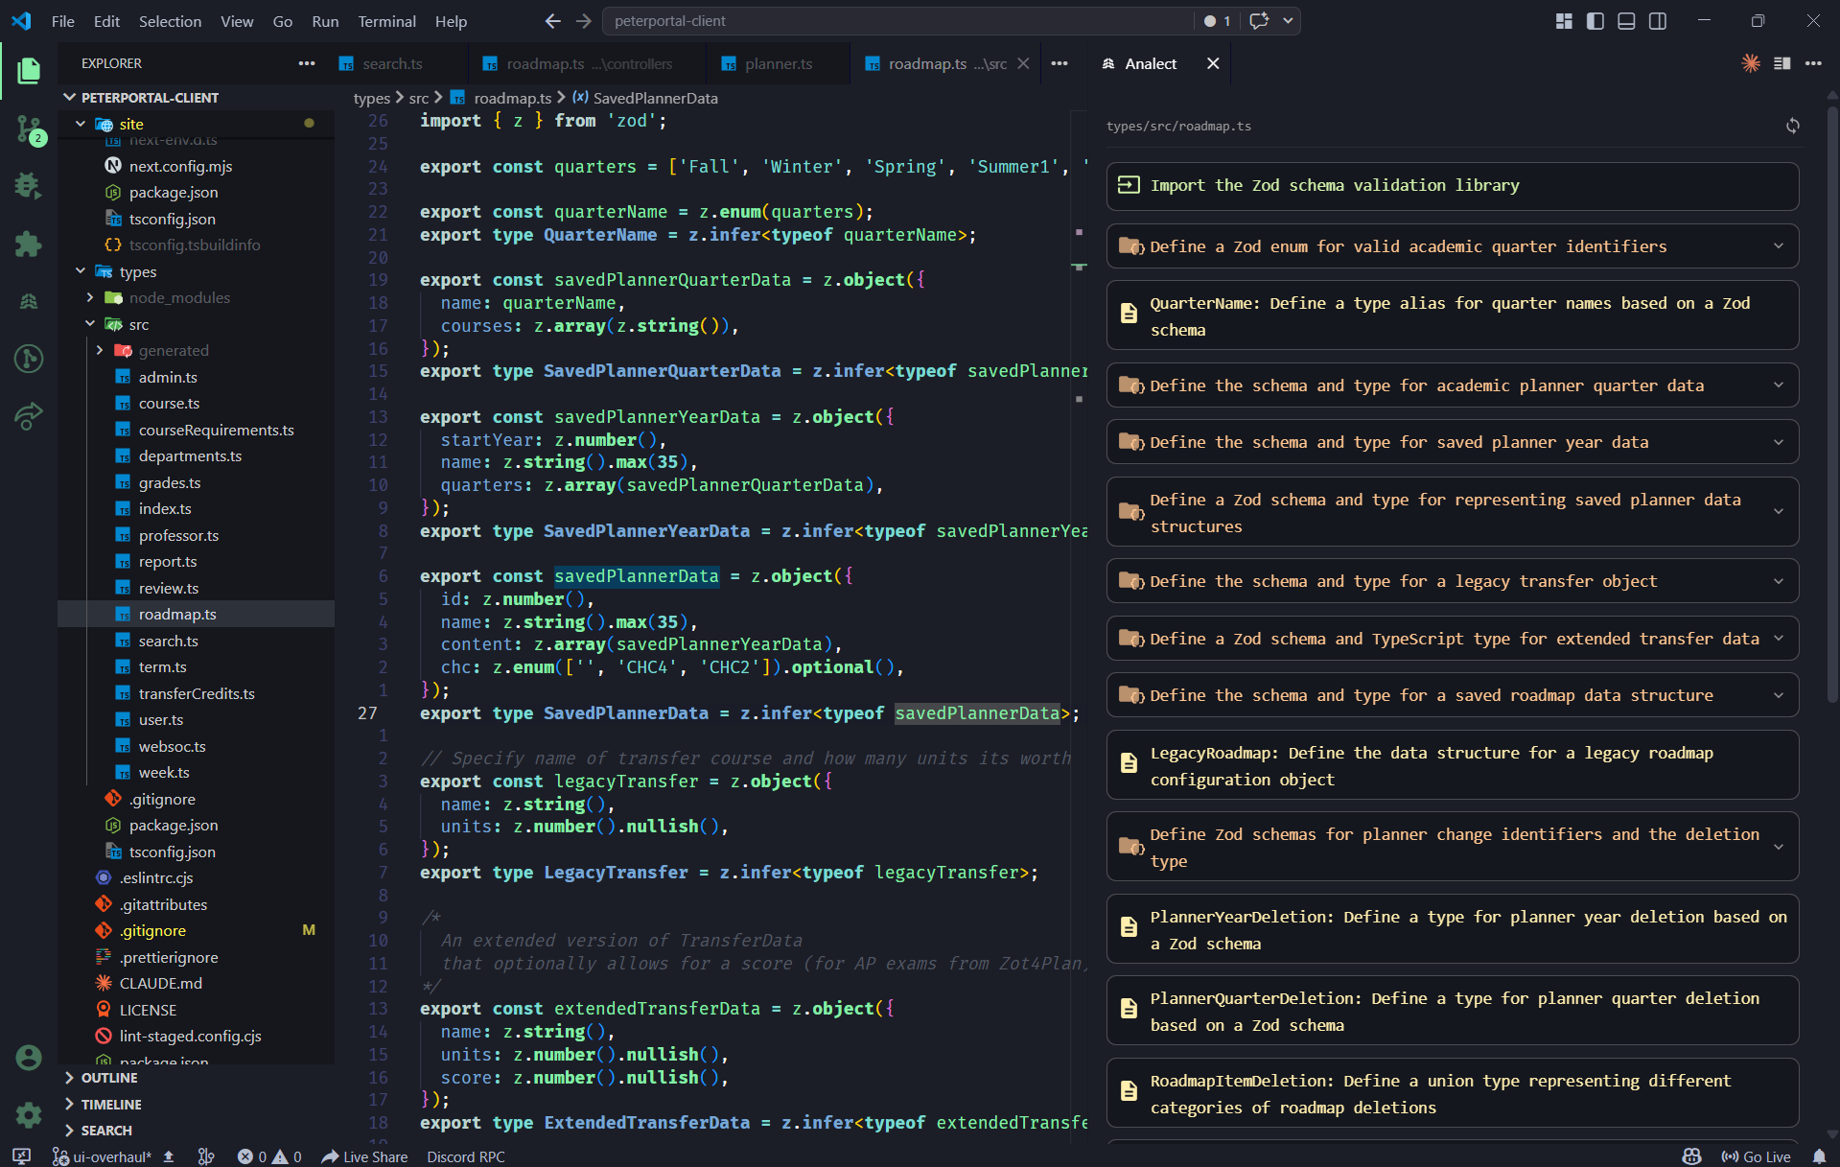Click the orange Analect sparkle icon
Screen dimensions: 1840x1167
pos(1751,63)
